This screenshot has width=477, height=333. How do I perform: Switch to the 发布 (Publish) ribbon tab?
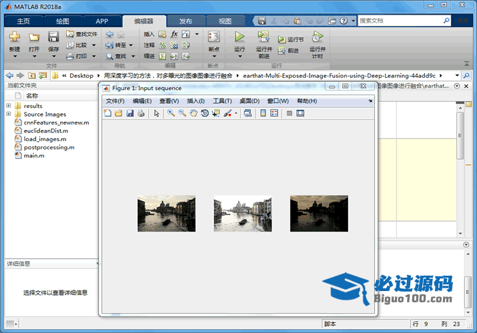[185, 21]
